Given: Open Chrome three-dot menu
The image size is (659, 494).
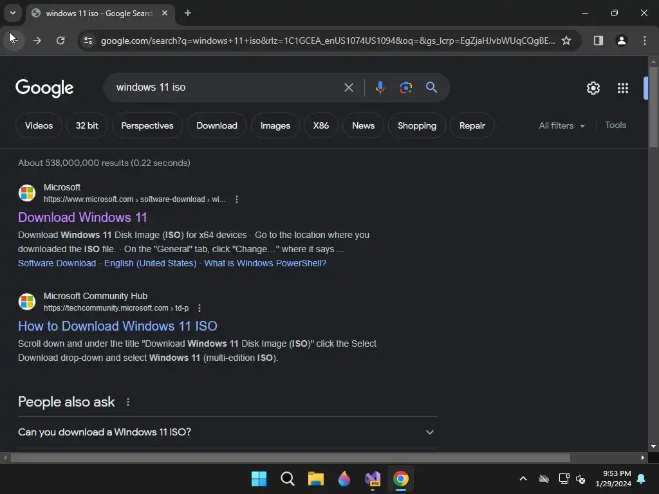Looking at the screenshot, I should 644,41.
